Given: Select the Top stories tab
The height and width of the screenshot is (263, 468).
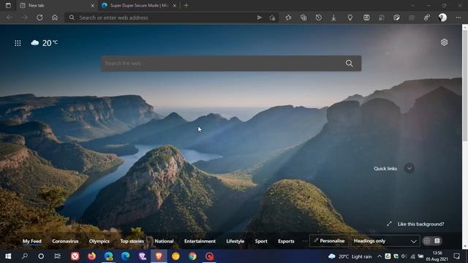Looking at the screenshot, I should (x=132, y=241).
